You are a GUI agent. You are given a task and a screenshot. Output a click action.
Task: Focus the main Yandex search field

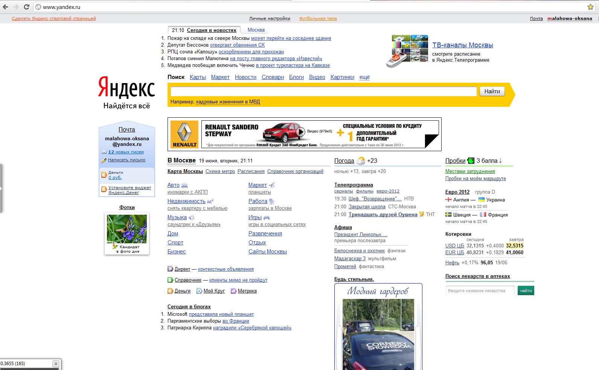coord(323,91)
